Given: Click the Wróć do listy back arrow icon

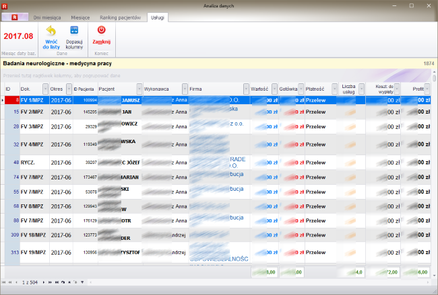Looking at the screenshot, I should [51, 30].
